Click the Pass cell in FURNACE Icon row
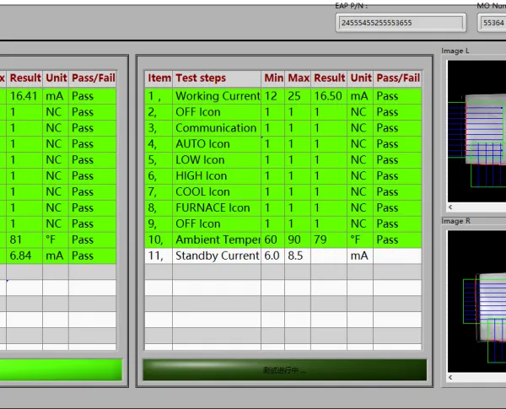 click(x=397, y=208)
